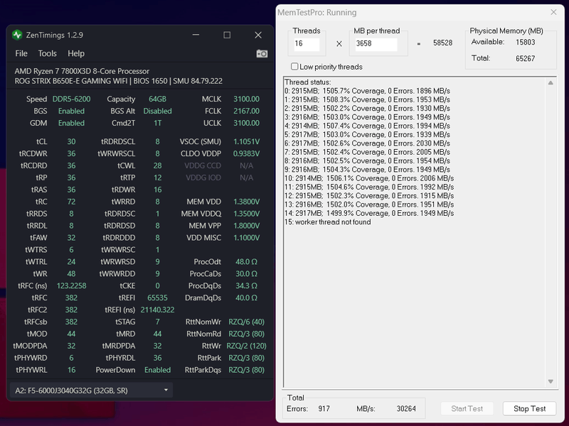Click the Available physical memory value 15803
This screenshot has height=426, width=569.
point(525,42)
